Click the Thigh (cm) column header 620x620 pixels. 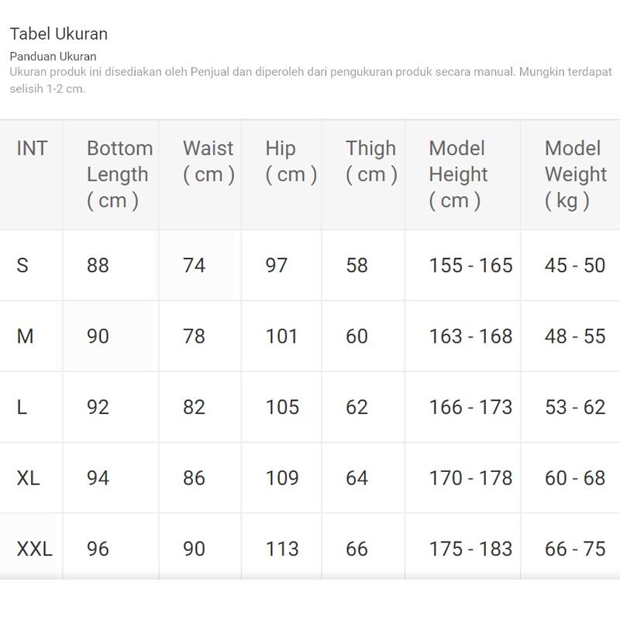click(x=371, y=161)
